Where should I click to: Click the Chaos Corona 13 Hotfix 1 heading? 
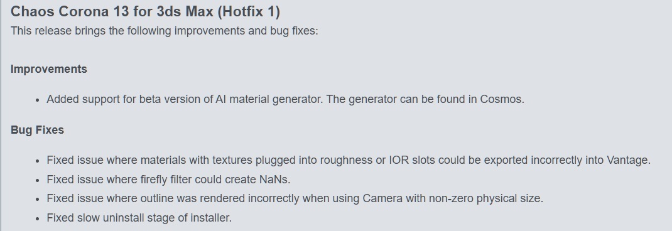point(145,11)
